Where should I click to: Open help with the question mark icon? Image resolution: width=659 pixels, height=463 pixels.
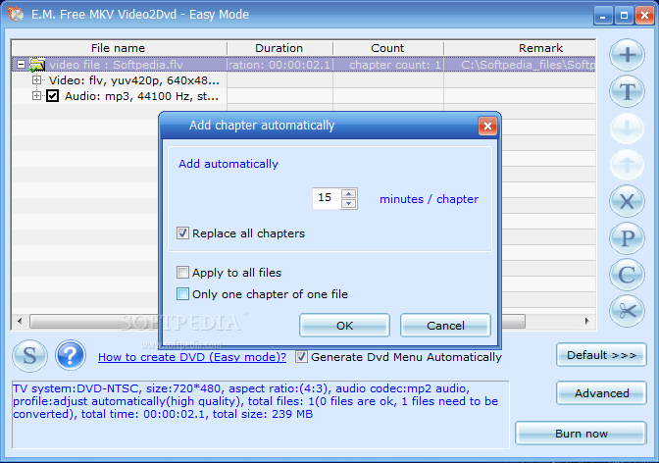point(71,356)
